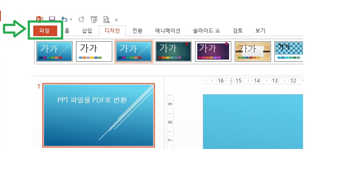Image resolution: width=344 pixels, height=180 pixels.
Task: Open the 애니메이션 tab
Action: [x=168, y=31]
